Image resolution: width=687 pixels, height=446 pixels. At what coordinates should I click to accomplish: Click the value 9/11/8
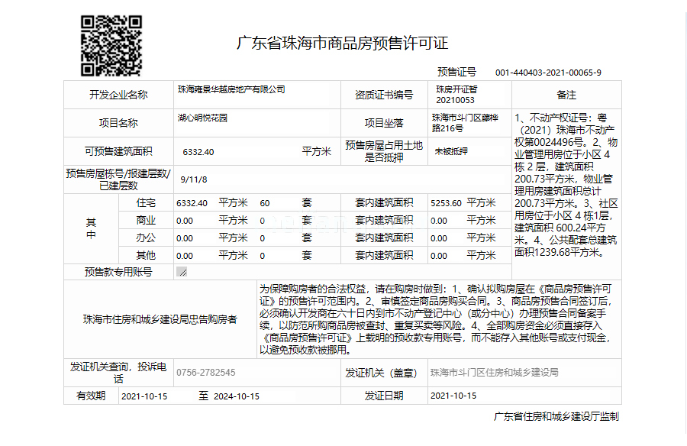click(194, 179)
